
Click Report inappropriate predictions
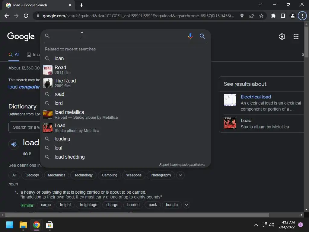[x=182, y=165]
